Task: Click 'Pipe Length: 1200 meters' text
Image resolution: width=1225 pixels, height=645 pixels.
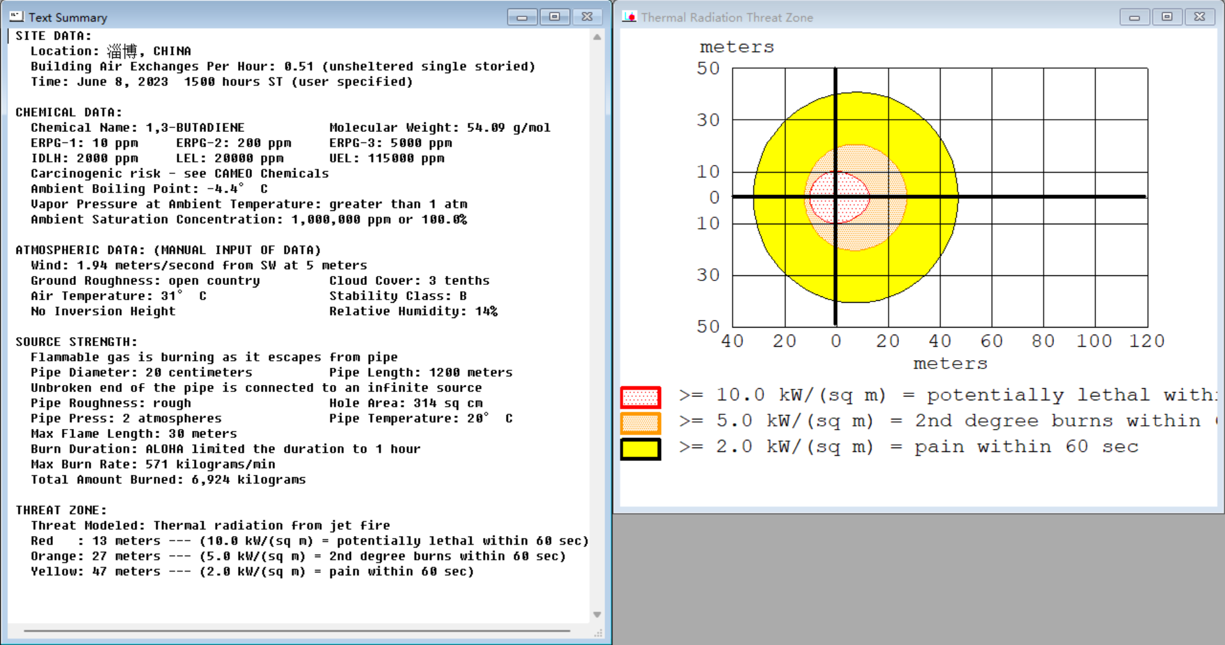Action: [x=421, y=372]
